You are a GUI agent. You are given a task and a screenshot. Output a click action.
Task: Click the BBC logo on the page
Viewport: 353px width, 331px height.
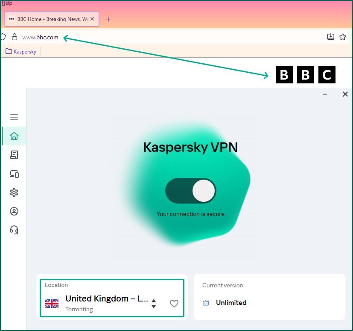[306, 75]
